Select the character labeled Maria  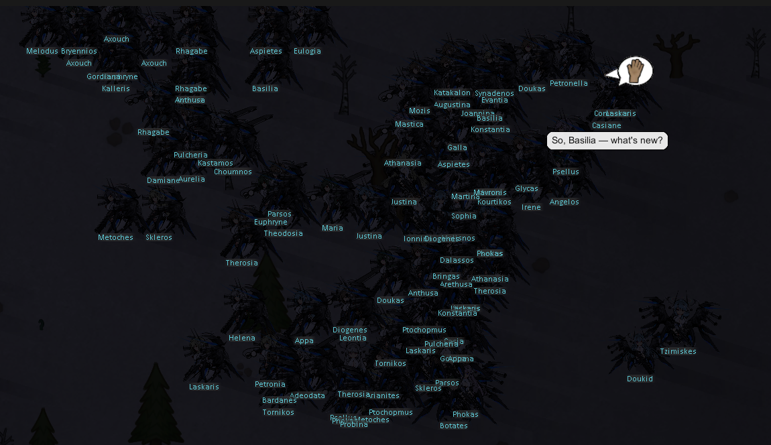tap(333, 228)
